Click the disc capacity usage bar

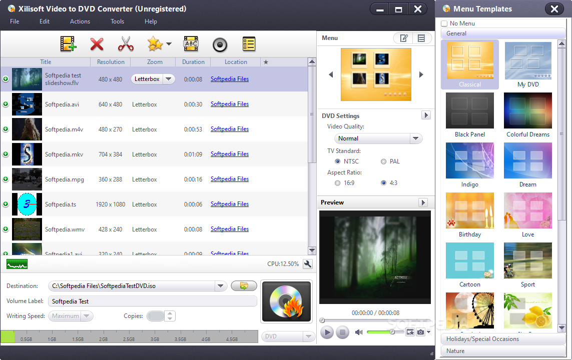coord(129,336)
